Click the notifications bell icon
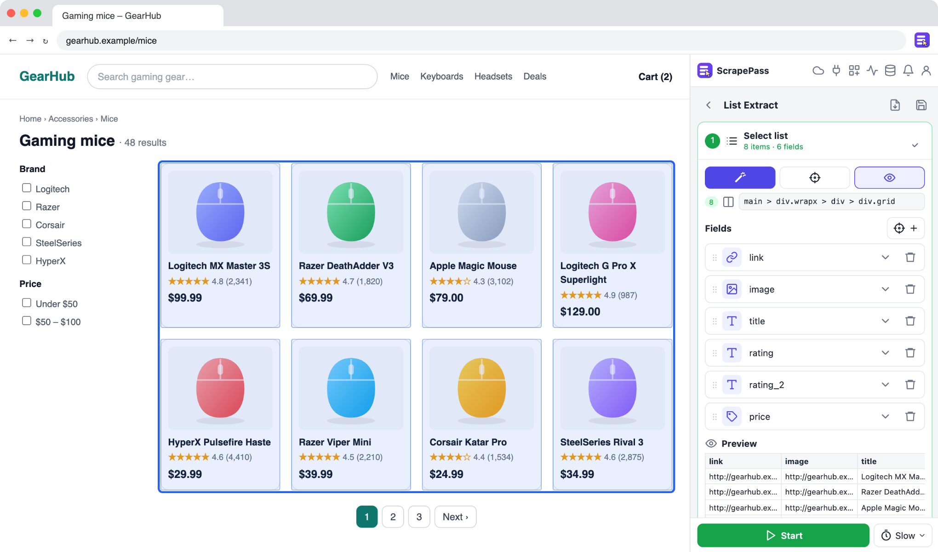938x552 pixels. (x=908, y=71)
